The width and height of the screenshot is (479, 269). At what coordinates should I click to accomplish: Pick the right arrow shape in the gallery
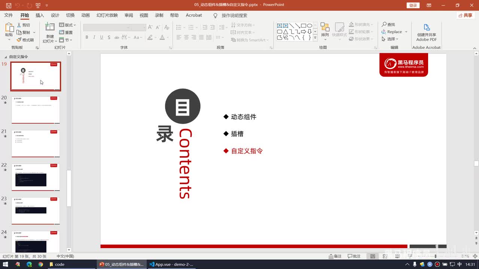(x=303, y=31)
